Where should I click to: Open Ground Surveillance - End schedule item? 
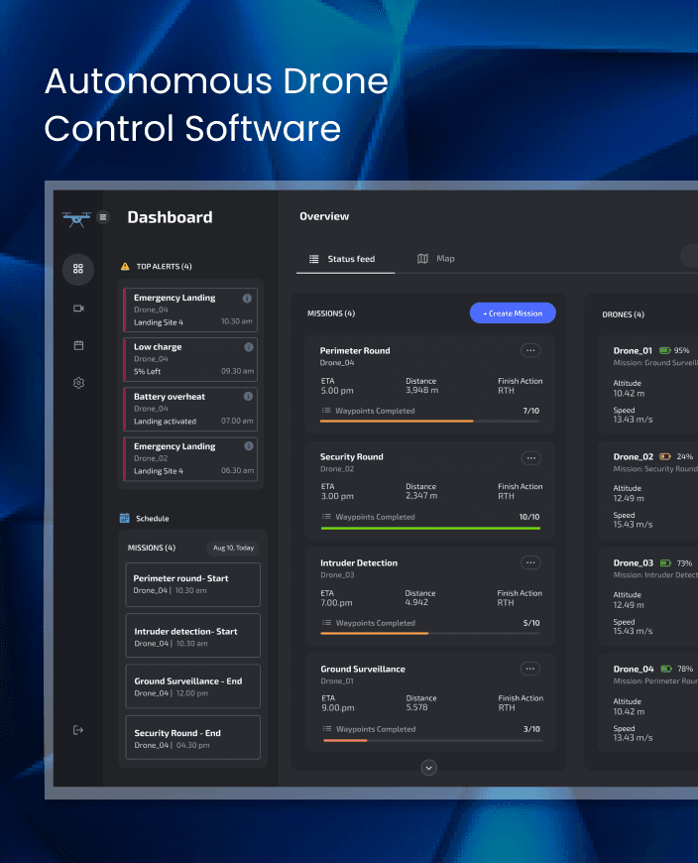pos(192,686)
